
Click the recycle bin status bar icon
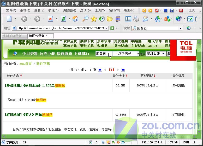(91, 142)
